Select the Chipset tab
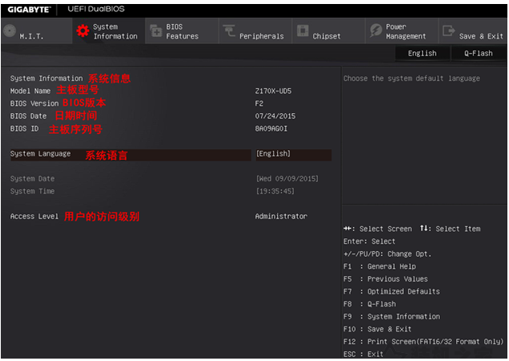 tap(329, 30)
